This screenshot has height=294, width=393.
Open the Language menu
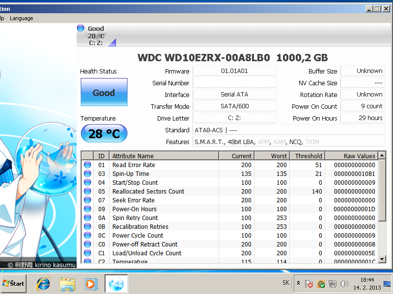[x=21, y=18]
